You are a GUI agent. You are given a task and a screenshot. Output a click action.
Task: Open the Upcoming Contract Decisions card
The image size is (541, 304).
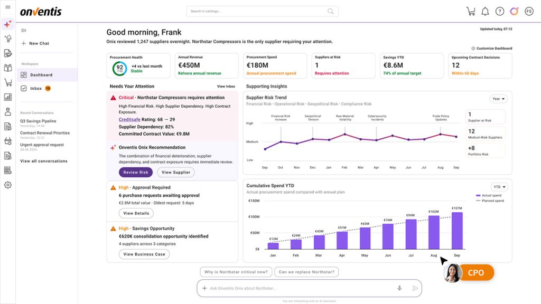tap(480, 65)
